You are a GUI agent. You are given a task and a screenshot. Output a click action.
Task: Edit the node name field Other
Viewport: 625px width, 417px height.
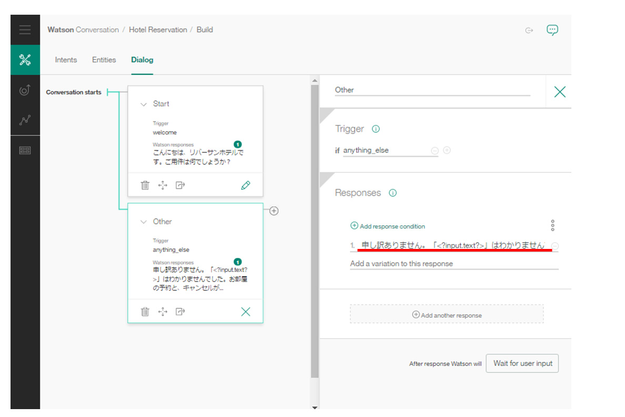pos(432,90)
